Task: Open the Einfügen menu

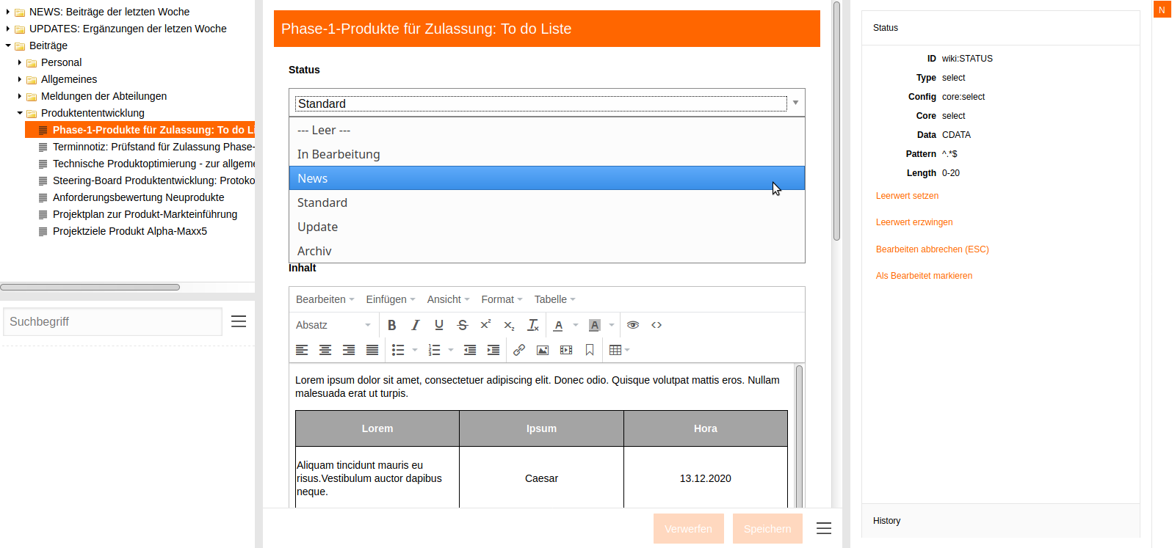Action: click(390, 299)
